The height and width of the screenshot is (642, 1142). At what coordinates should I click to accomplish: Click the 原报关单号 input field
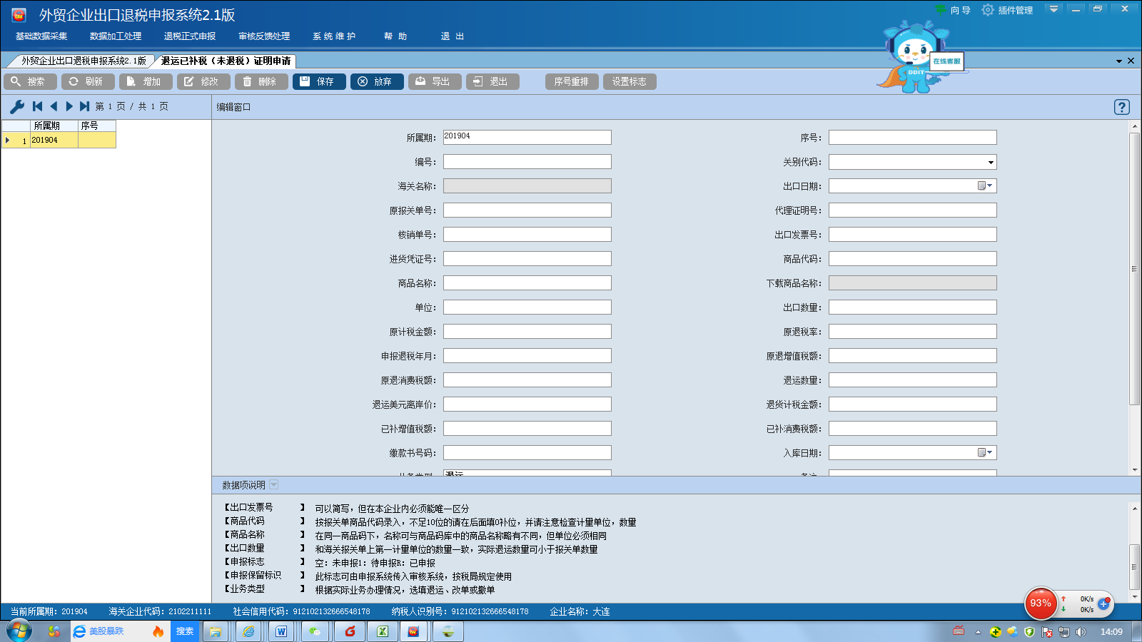tap(527, 210)
